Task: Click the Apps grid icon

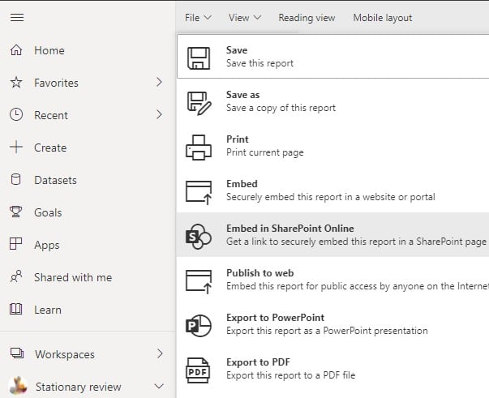Action: pyautogui.click(x=16, y=244)
